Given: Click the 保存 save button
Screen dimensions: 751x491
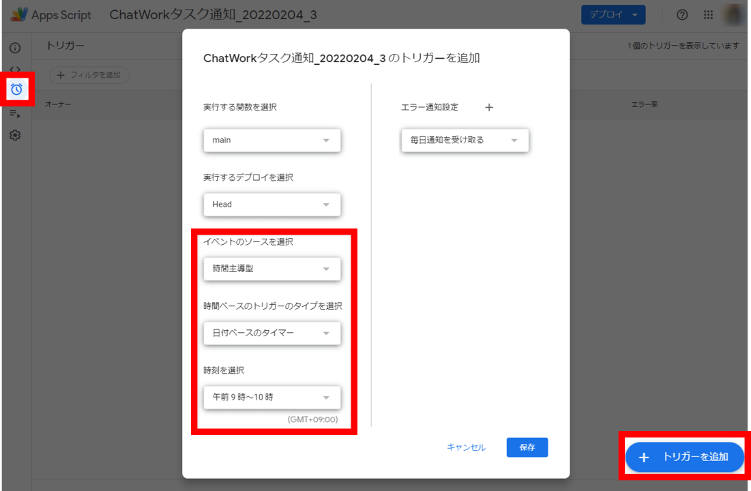Looking at the screenshot, I should coord(527,447).
